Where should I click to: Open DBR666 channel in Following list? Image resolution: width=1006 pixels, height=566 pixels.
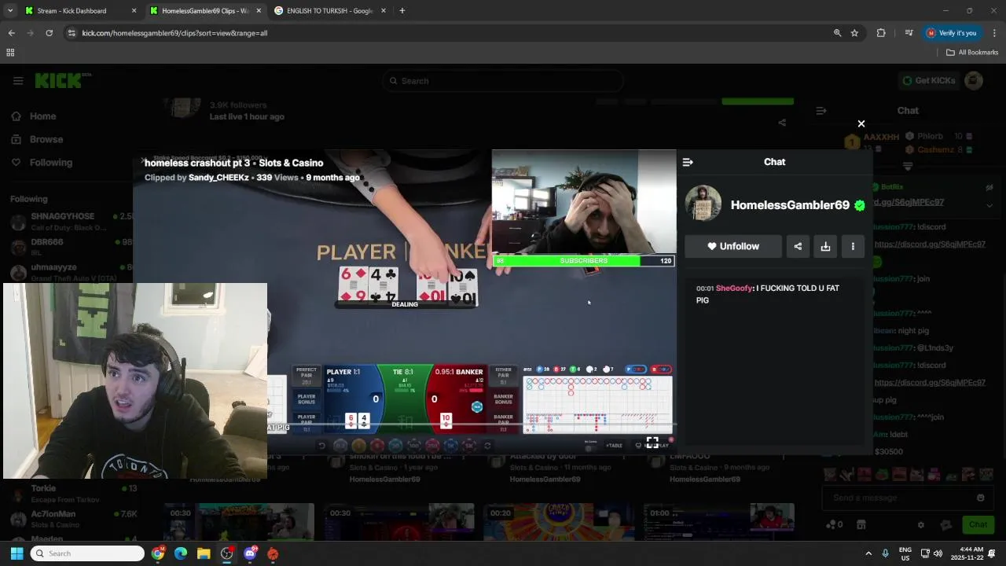tap(71, 247)
